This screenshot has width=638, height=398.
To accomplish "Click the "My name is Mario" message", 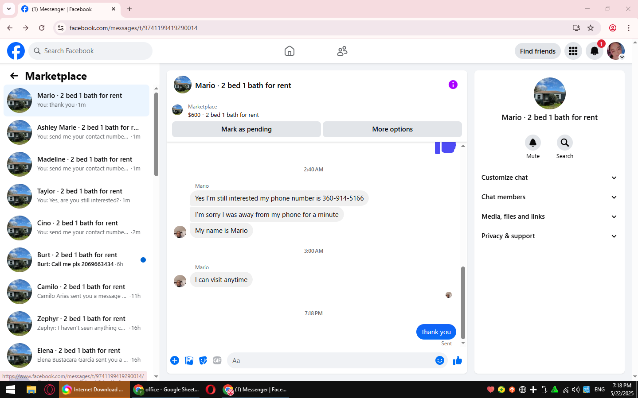I will 221,231.
